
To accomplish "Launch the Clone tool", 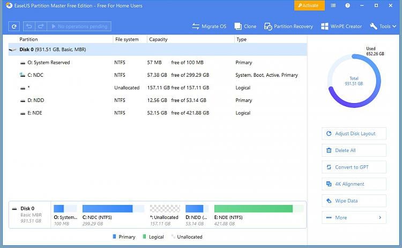I will [x=245, y=26].
